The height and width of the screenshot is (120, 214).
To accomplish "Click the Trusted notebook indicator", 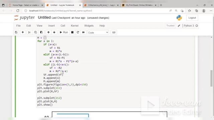I will tap(170, 26).
